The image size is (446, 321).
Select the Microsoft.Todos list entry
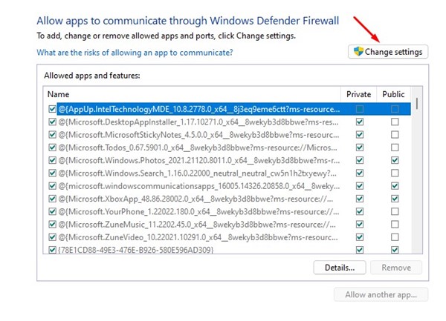click(198, 148)
